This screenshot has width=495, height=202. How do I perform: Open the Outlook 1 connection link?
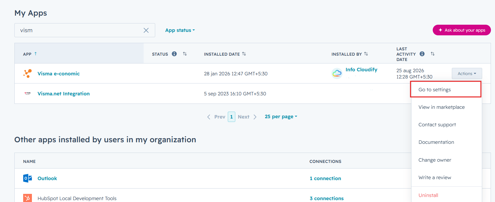coord(325,178)
